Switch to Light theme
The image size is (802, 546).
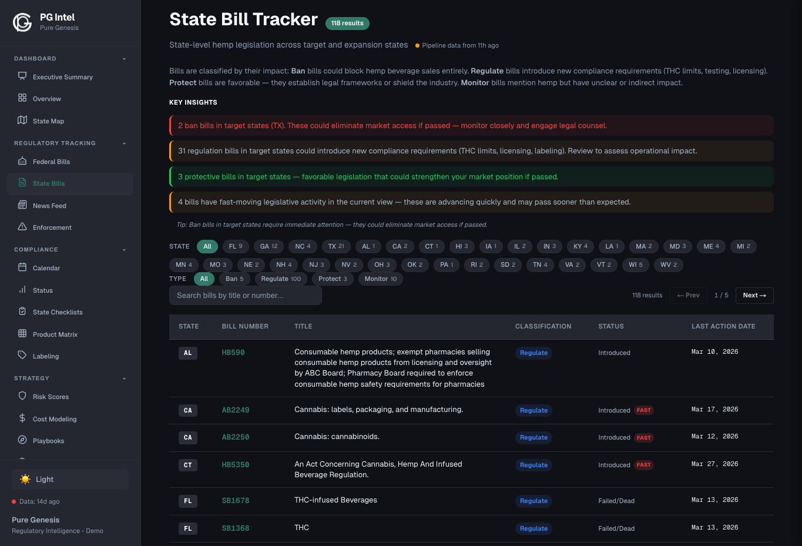(69, 479)
